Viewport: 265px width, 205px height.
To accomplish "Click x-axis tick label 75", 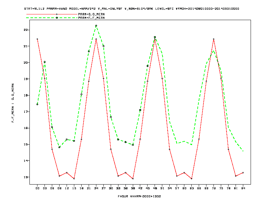I will click(x=221, y=188).
